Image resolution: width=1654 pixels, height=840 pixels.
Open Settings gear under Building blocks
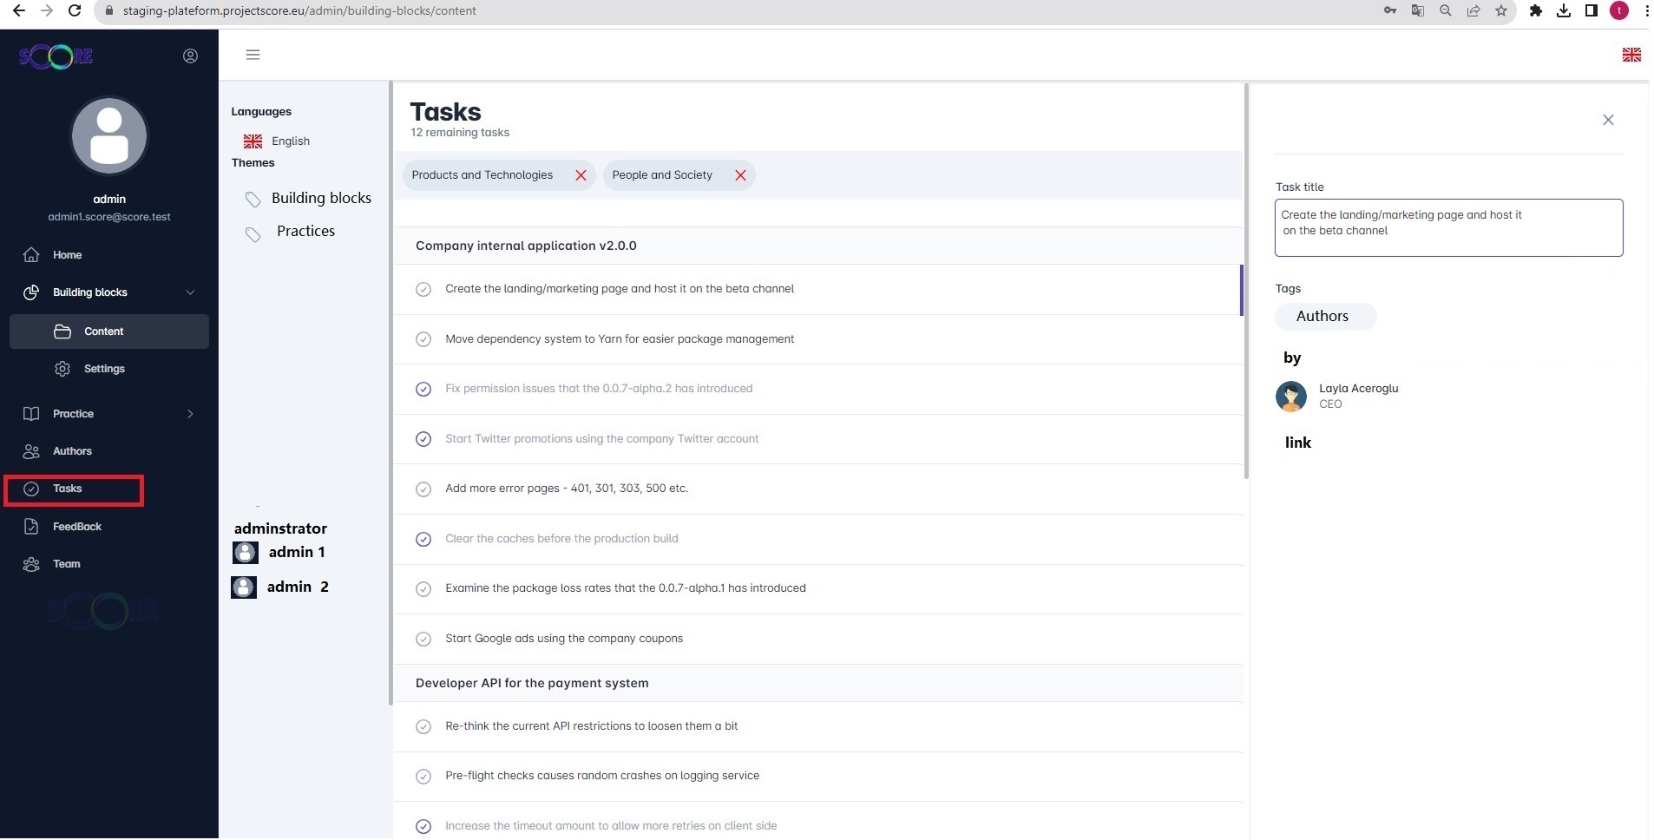(x=62, y=369)
